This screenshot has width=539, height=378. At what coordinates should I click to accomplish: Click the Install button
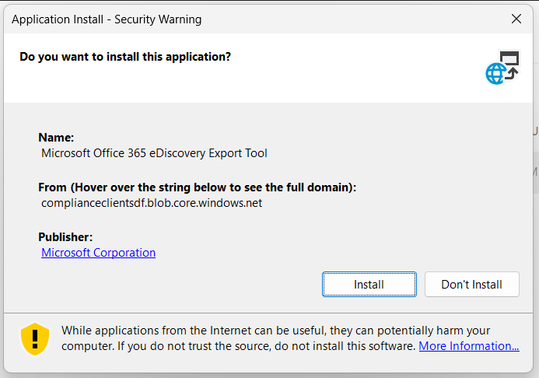click(369, 284)
